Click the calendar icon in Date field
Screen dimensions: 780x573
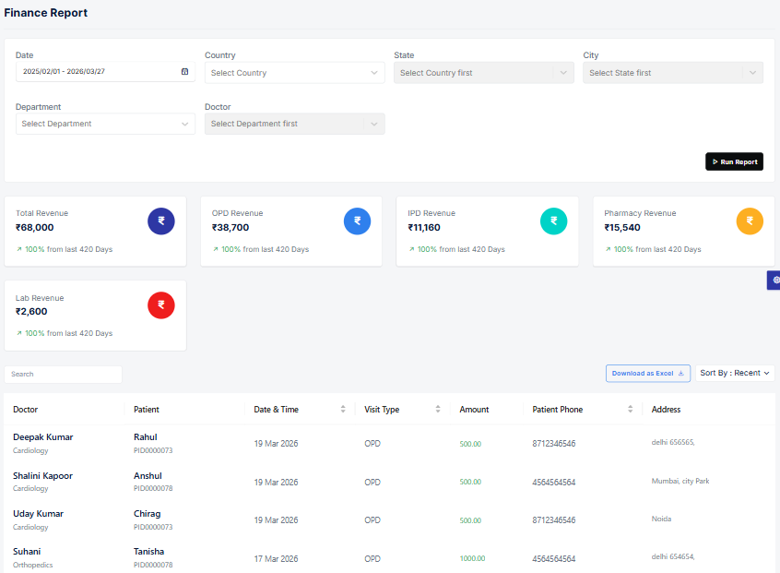(184, 72)
